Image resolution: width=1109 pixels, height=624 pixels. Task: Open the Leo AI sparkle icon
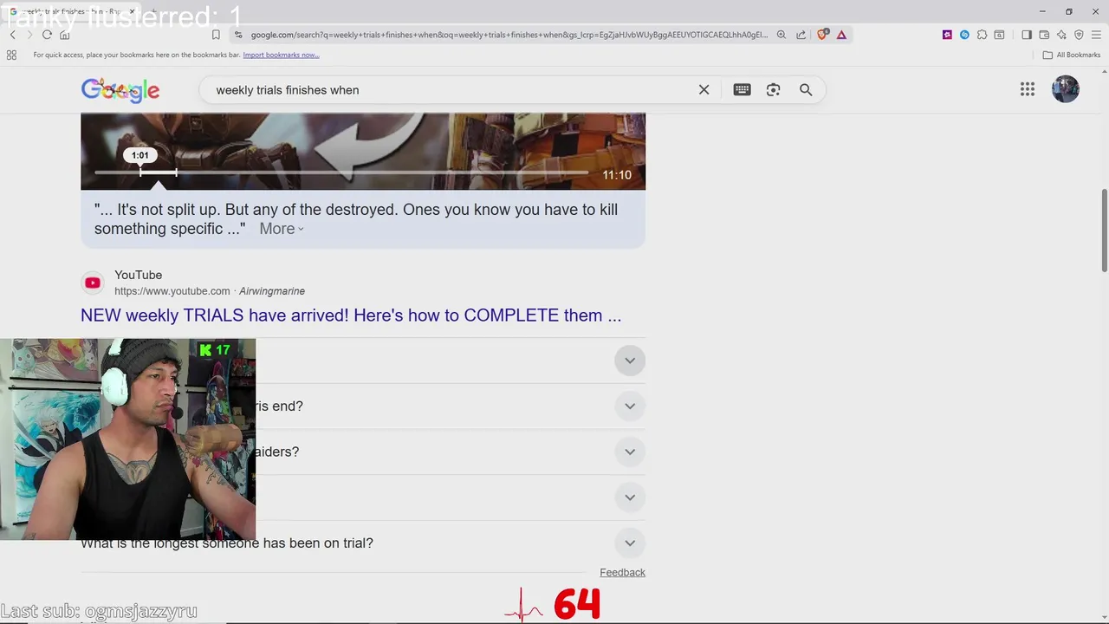pyautogui.click(x=1061, y=35)
